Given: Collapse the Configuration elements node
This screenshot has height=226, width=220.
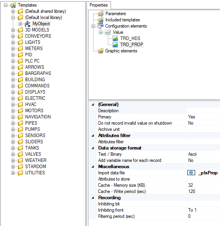Looking at the screenshot, I should pos(93,26).
